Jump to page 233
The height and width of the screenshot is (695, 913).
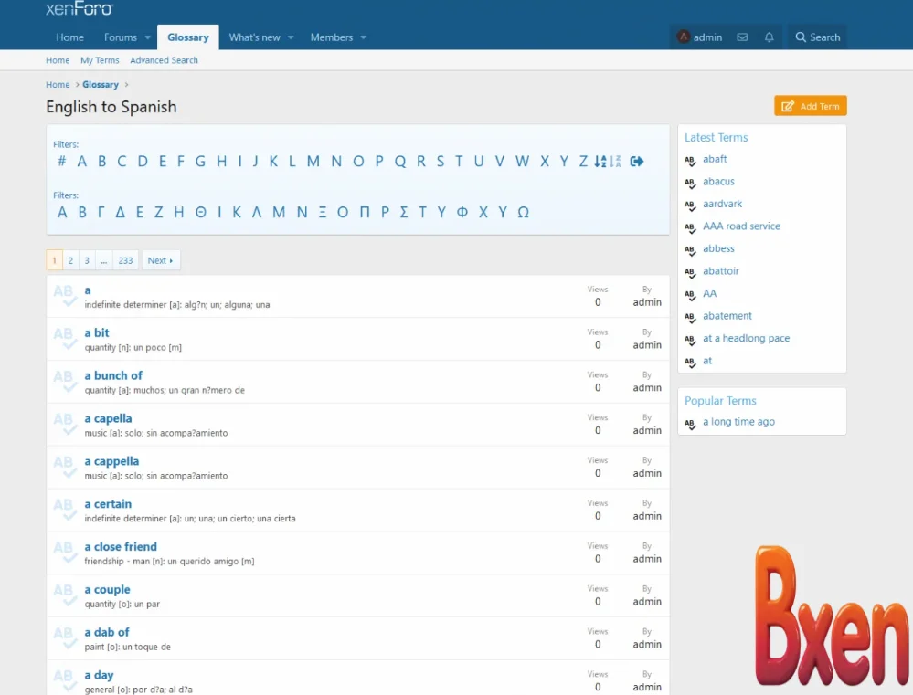point(125,260)
